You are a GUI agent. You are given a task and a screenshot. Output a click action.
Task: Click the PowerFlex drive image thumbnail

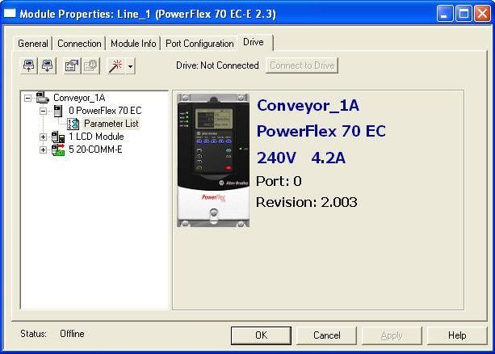(x=213, y=159)
